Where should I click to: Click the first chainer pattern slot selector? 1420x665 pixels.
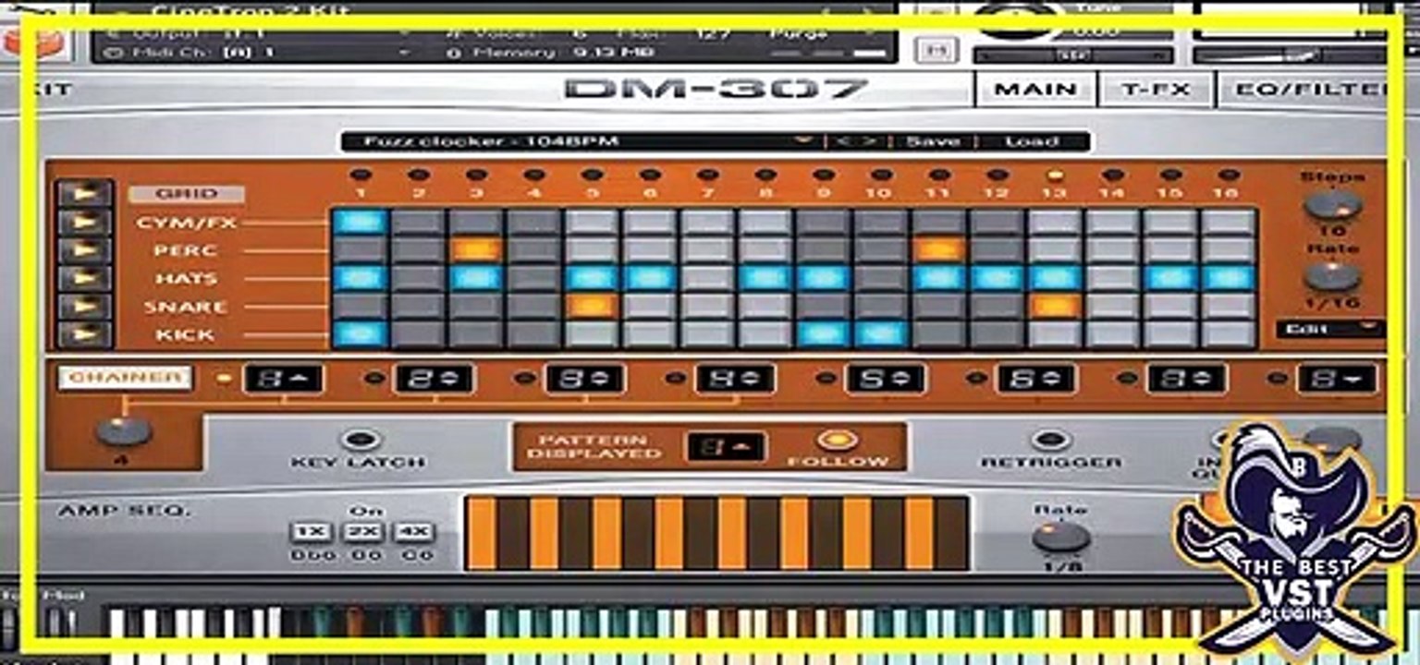pyautogui.click(x=283, y=378)
